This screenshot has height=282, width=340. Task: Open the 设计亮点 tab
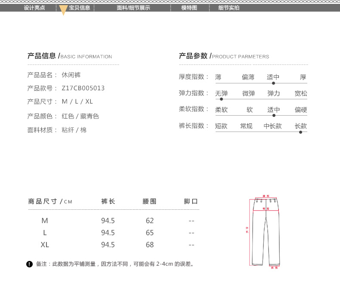click(34, 8)
